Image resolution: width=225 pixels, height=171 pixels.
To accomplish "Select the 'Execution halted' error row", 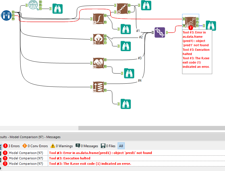I will click(x=114, y=158).
